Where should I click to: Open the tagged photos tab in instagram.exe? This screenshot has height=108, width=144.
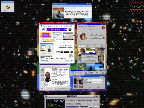click(x=102, y=46)
